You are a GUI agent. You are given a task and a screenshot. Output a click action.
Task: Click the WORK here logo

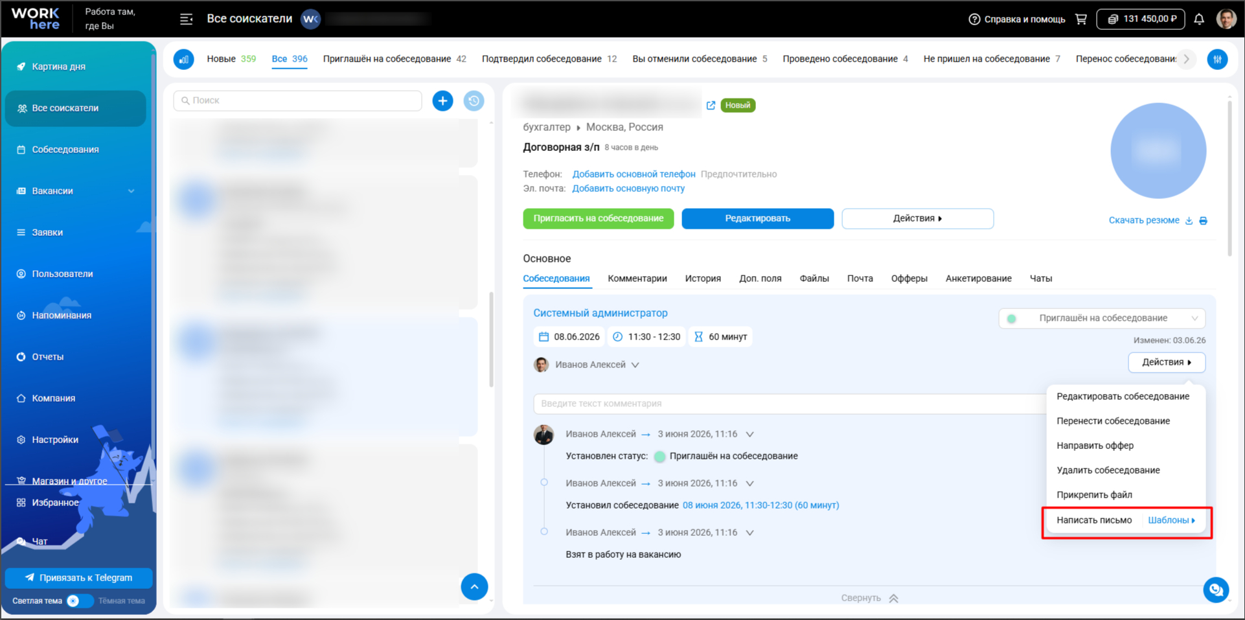[x=36, y=19]
